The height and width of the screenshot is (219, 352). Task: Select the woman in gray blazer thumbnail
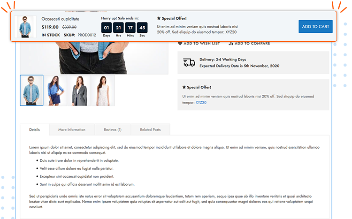coord(79,90)
